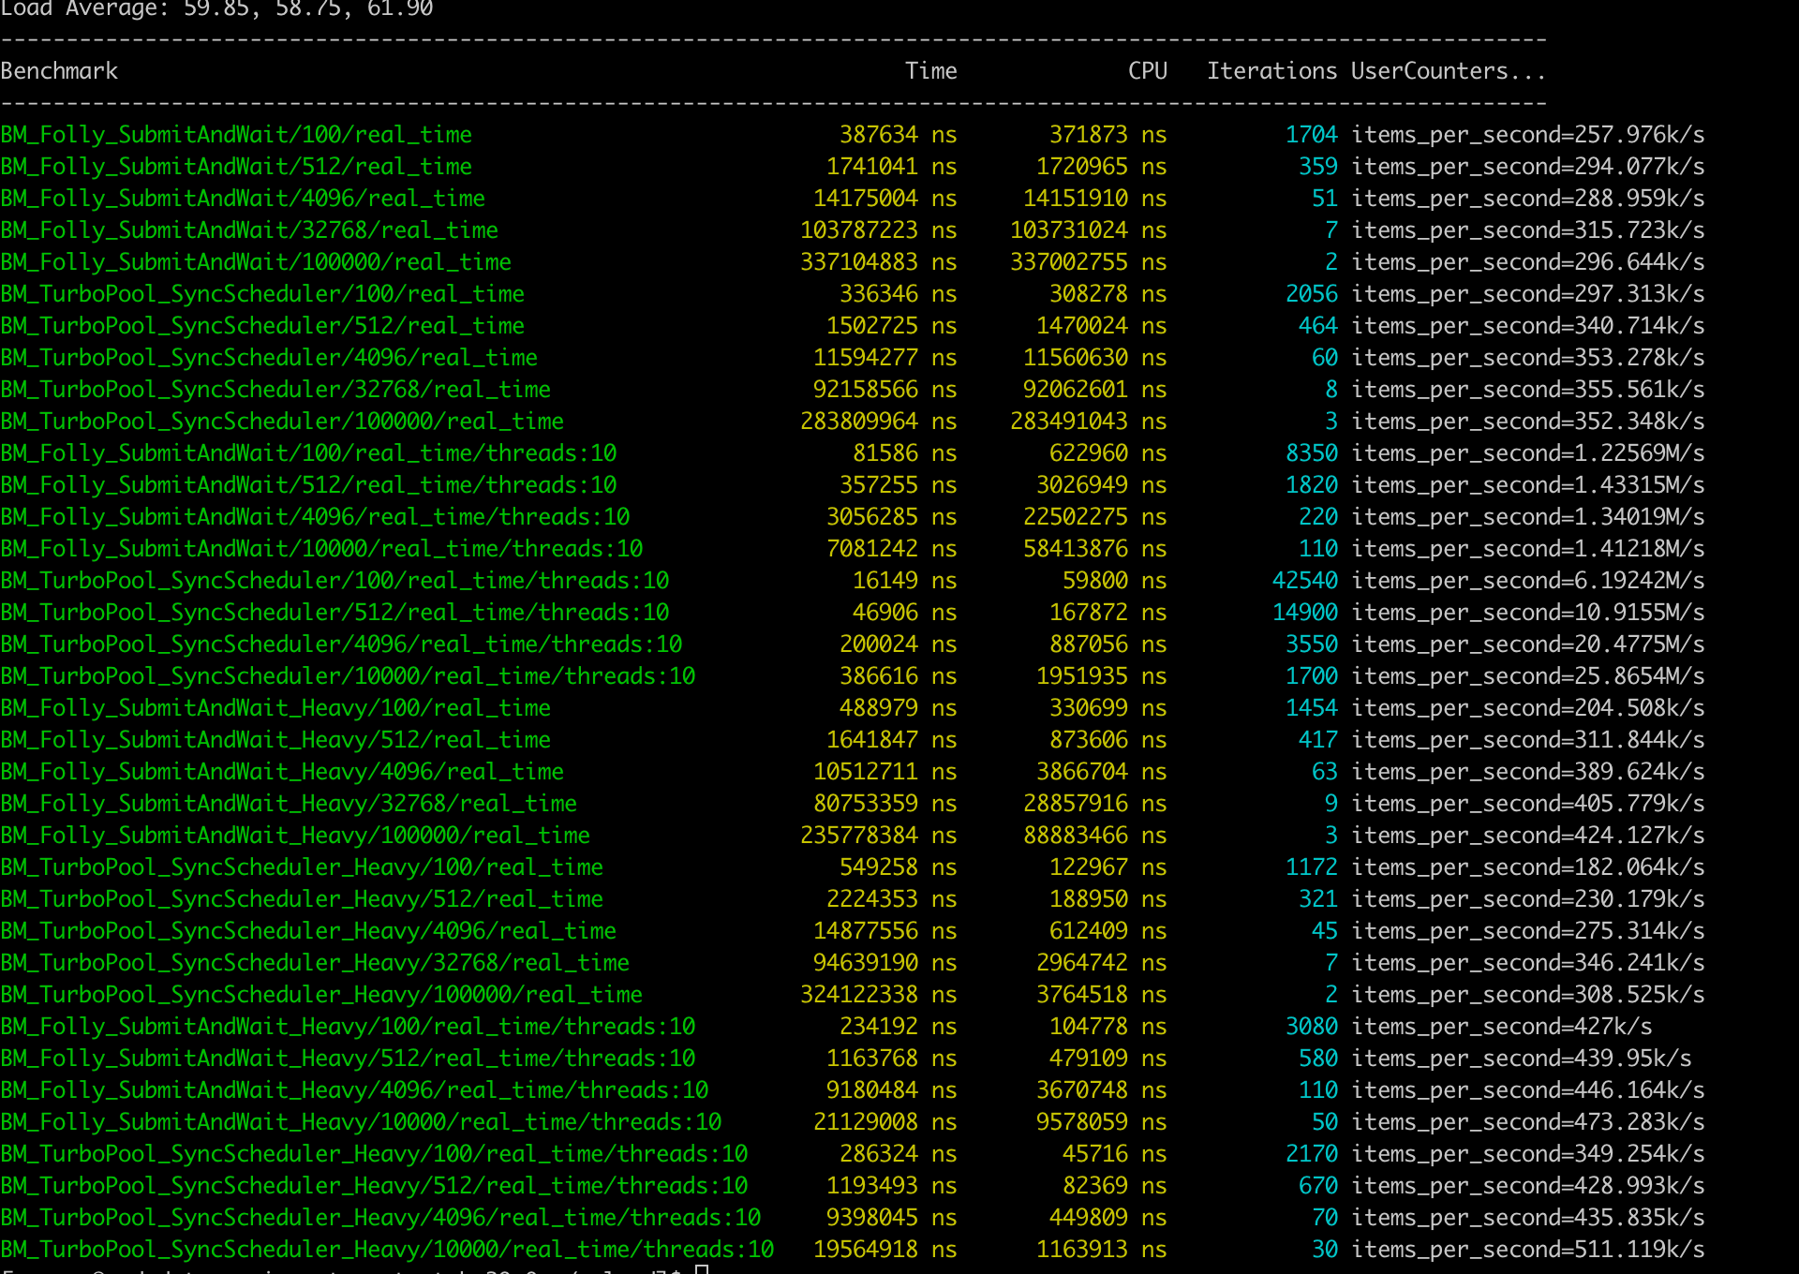Viewport: 1799px width, 1274px height.
Task: Click the CPU value 1163913 ns
Action: tap(1102, 1250)
